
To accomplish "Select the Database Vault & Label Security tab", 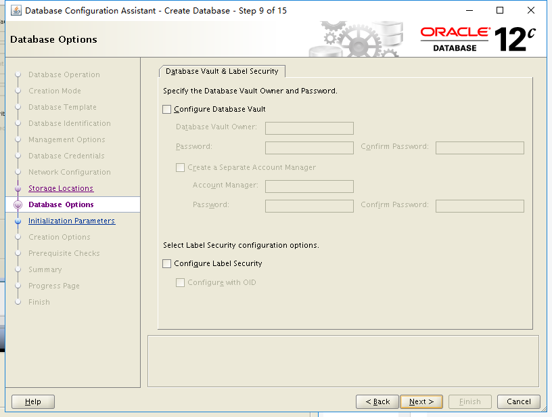I will (x=222, y=70).
